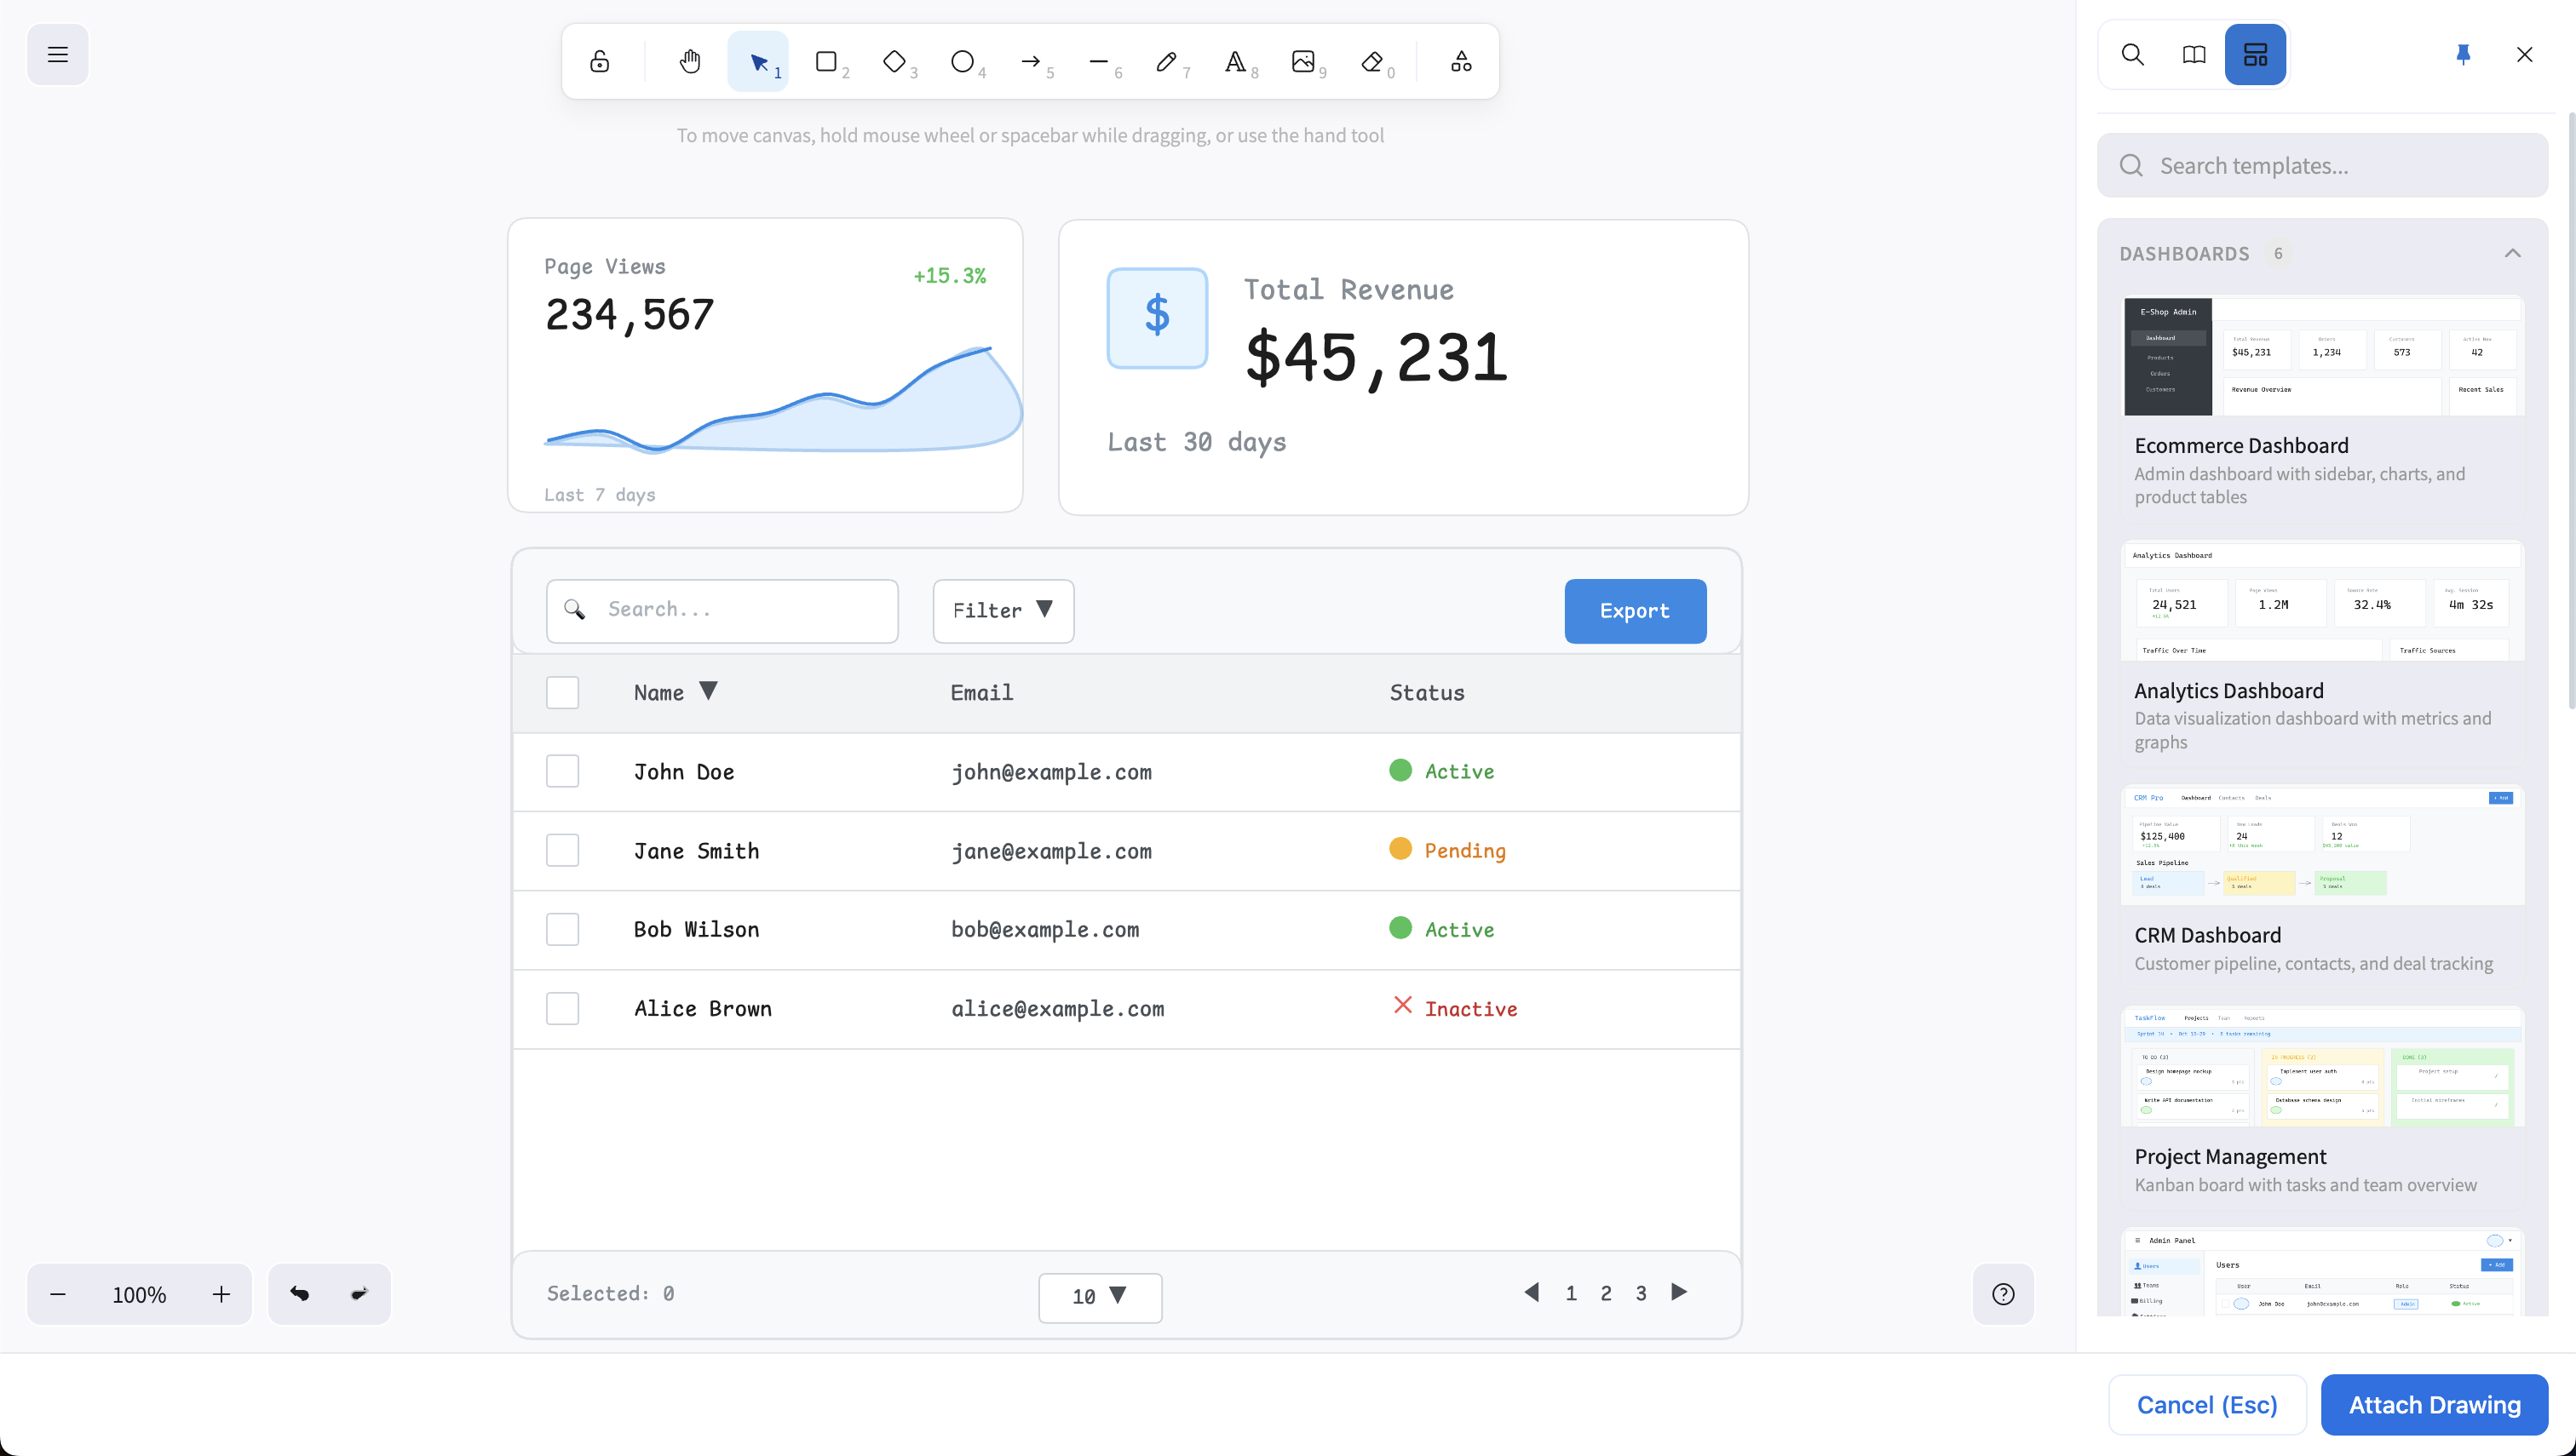Switch to the library book tab
This screenshot has width=2576, height=1456.
pos(2194,54)
